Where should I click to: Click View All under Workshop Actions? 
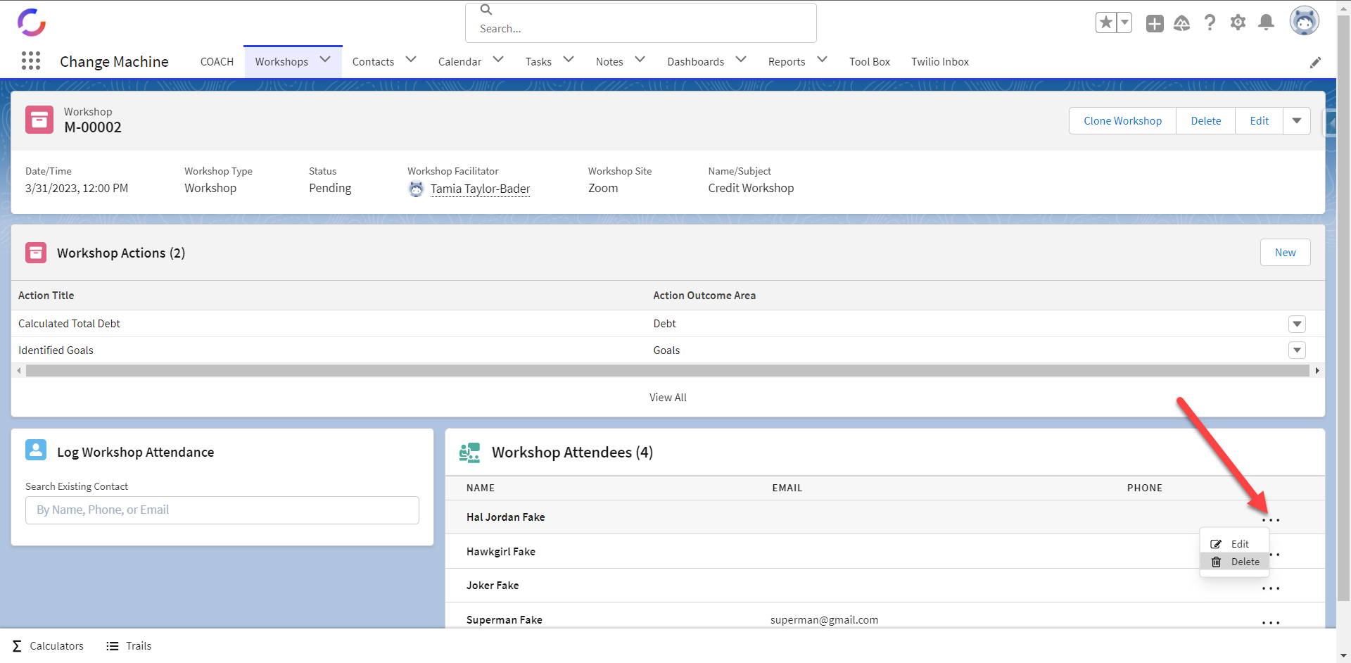[x=668, y=398]
